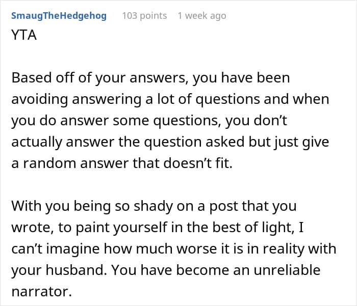357x306 pixels.
Task: Click the 103 points score label
Action: tap(144, 16)
